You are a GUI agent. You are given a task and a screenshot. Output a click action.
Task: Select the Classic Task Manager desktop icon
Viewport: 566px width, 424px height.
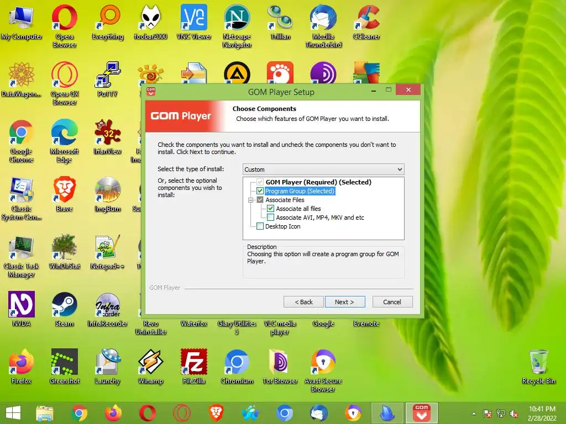click(22, 256)
